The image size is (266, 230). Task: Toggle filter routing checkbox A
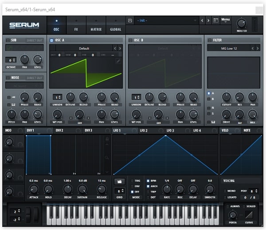coord(209,93)
